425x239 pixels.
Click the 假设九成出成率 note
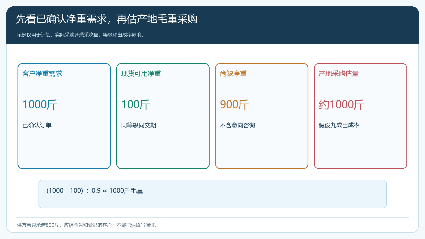click(339, 125)
